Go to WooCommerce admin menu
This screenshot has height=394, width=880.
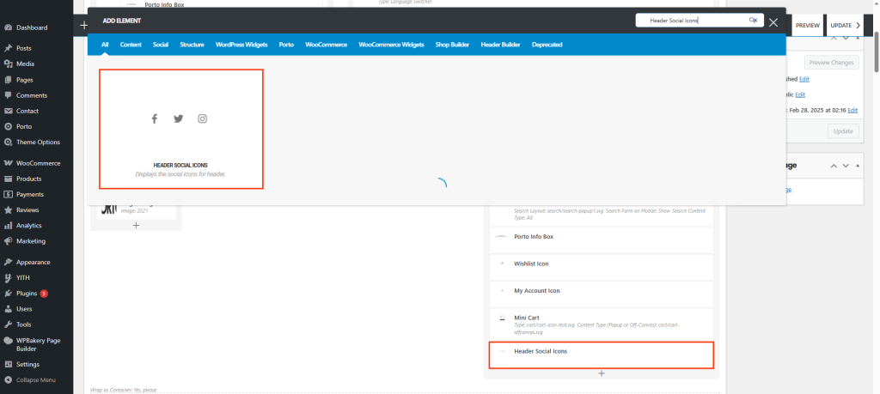click(38, 163)
